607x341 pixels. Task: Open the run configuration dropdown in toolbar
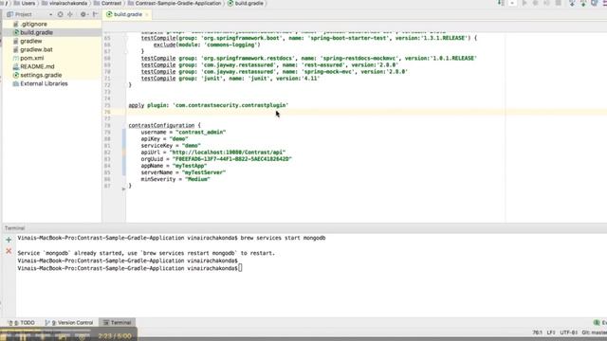[512, 3]
